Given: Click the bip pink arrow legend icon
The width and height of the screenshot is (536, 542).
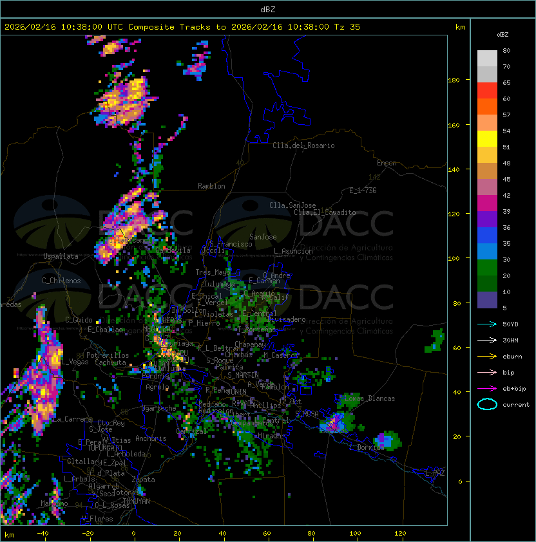Looking at the screenshot, I should (x=487, y=372).
